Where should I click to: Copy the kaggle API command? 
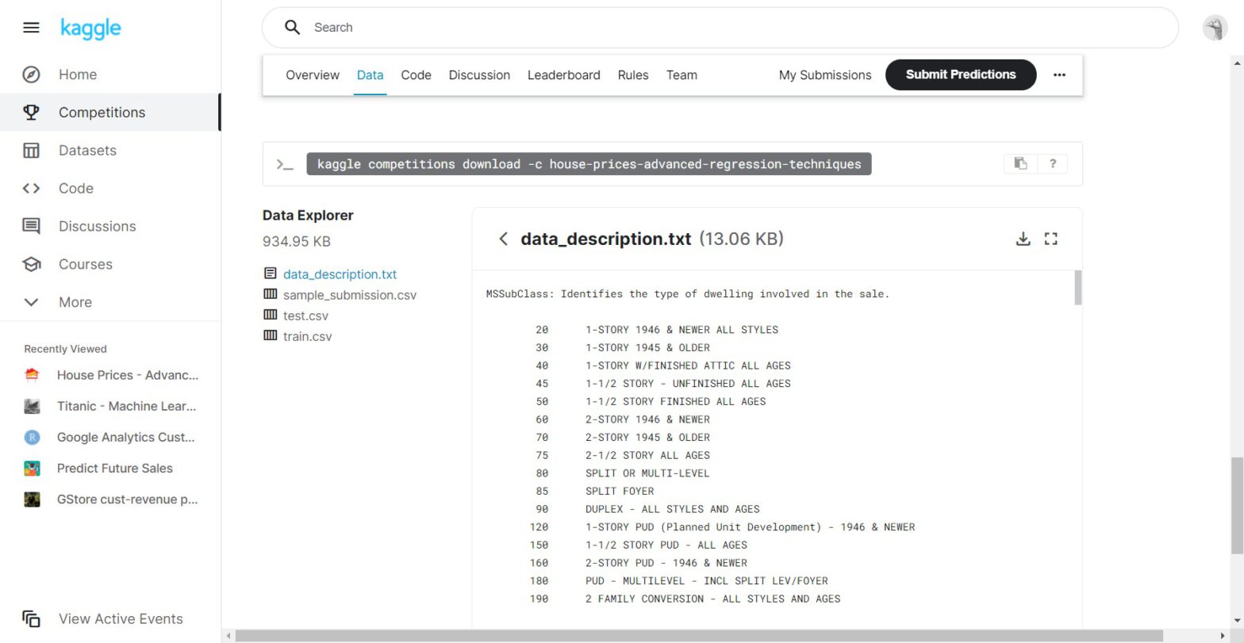[1020, 163]
